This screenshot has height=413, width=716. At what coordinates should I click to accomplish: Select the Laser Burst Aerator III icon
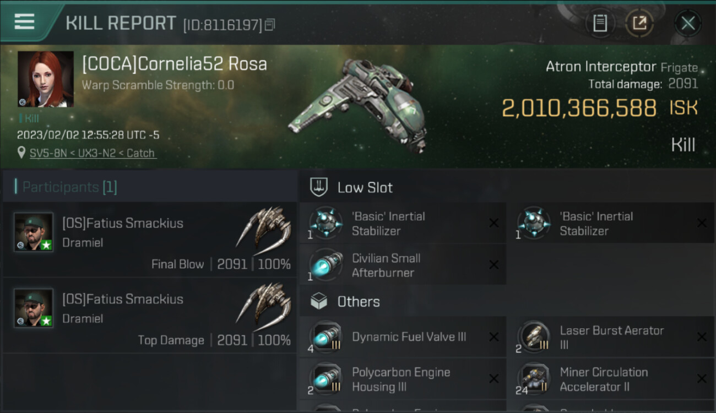click(534, 337)
